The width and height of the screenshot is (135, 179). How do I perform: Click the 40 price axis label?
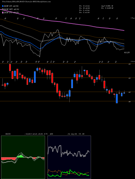129,102
